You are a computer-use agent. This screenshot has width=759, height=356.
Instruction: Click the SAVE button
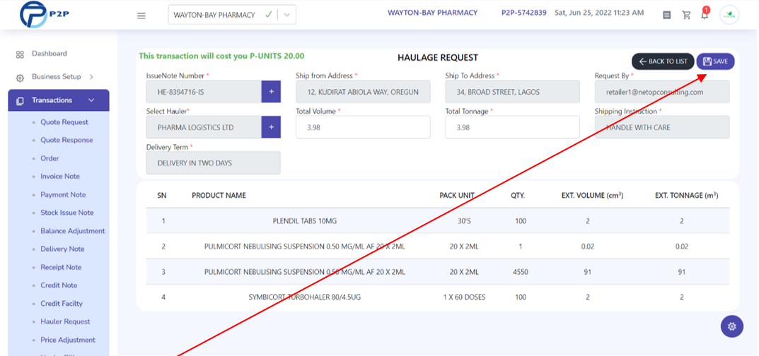715,61
